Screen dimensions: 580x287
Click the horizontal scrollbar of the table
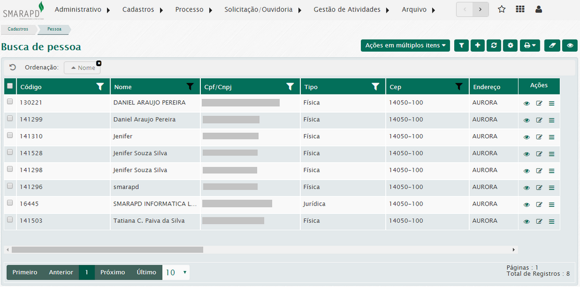point(107,250)
